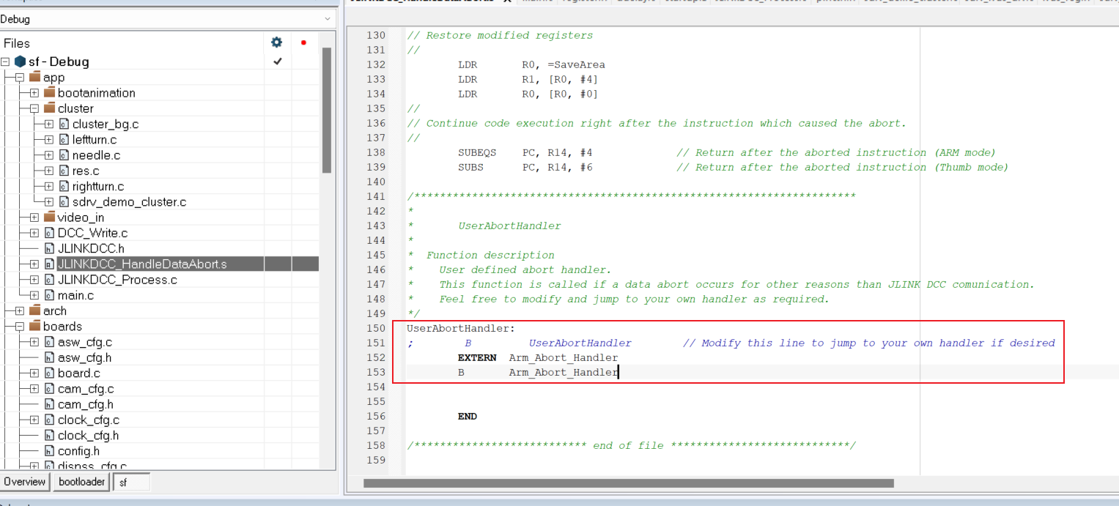
Task: Switch to the JLINKDCC_Process.c editor tab
Action: [x=759, y=1]
